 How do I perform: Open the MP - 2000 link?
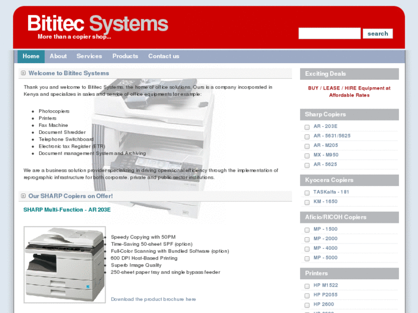click(x=325, y=239)
